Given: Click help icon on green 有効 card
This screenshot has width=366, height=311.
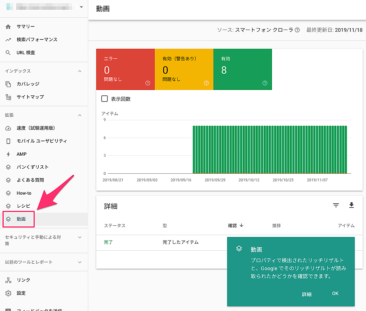Looking at the screenshot, I should coord(265,83).
